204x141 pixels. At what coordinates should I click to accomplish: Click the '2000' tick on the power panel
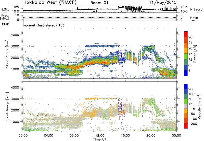[15, 58]
